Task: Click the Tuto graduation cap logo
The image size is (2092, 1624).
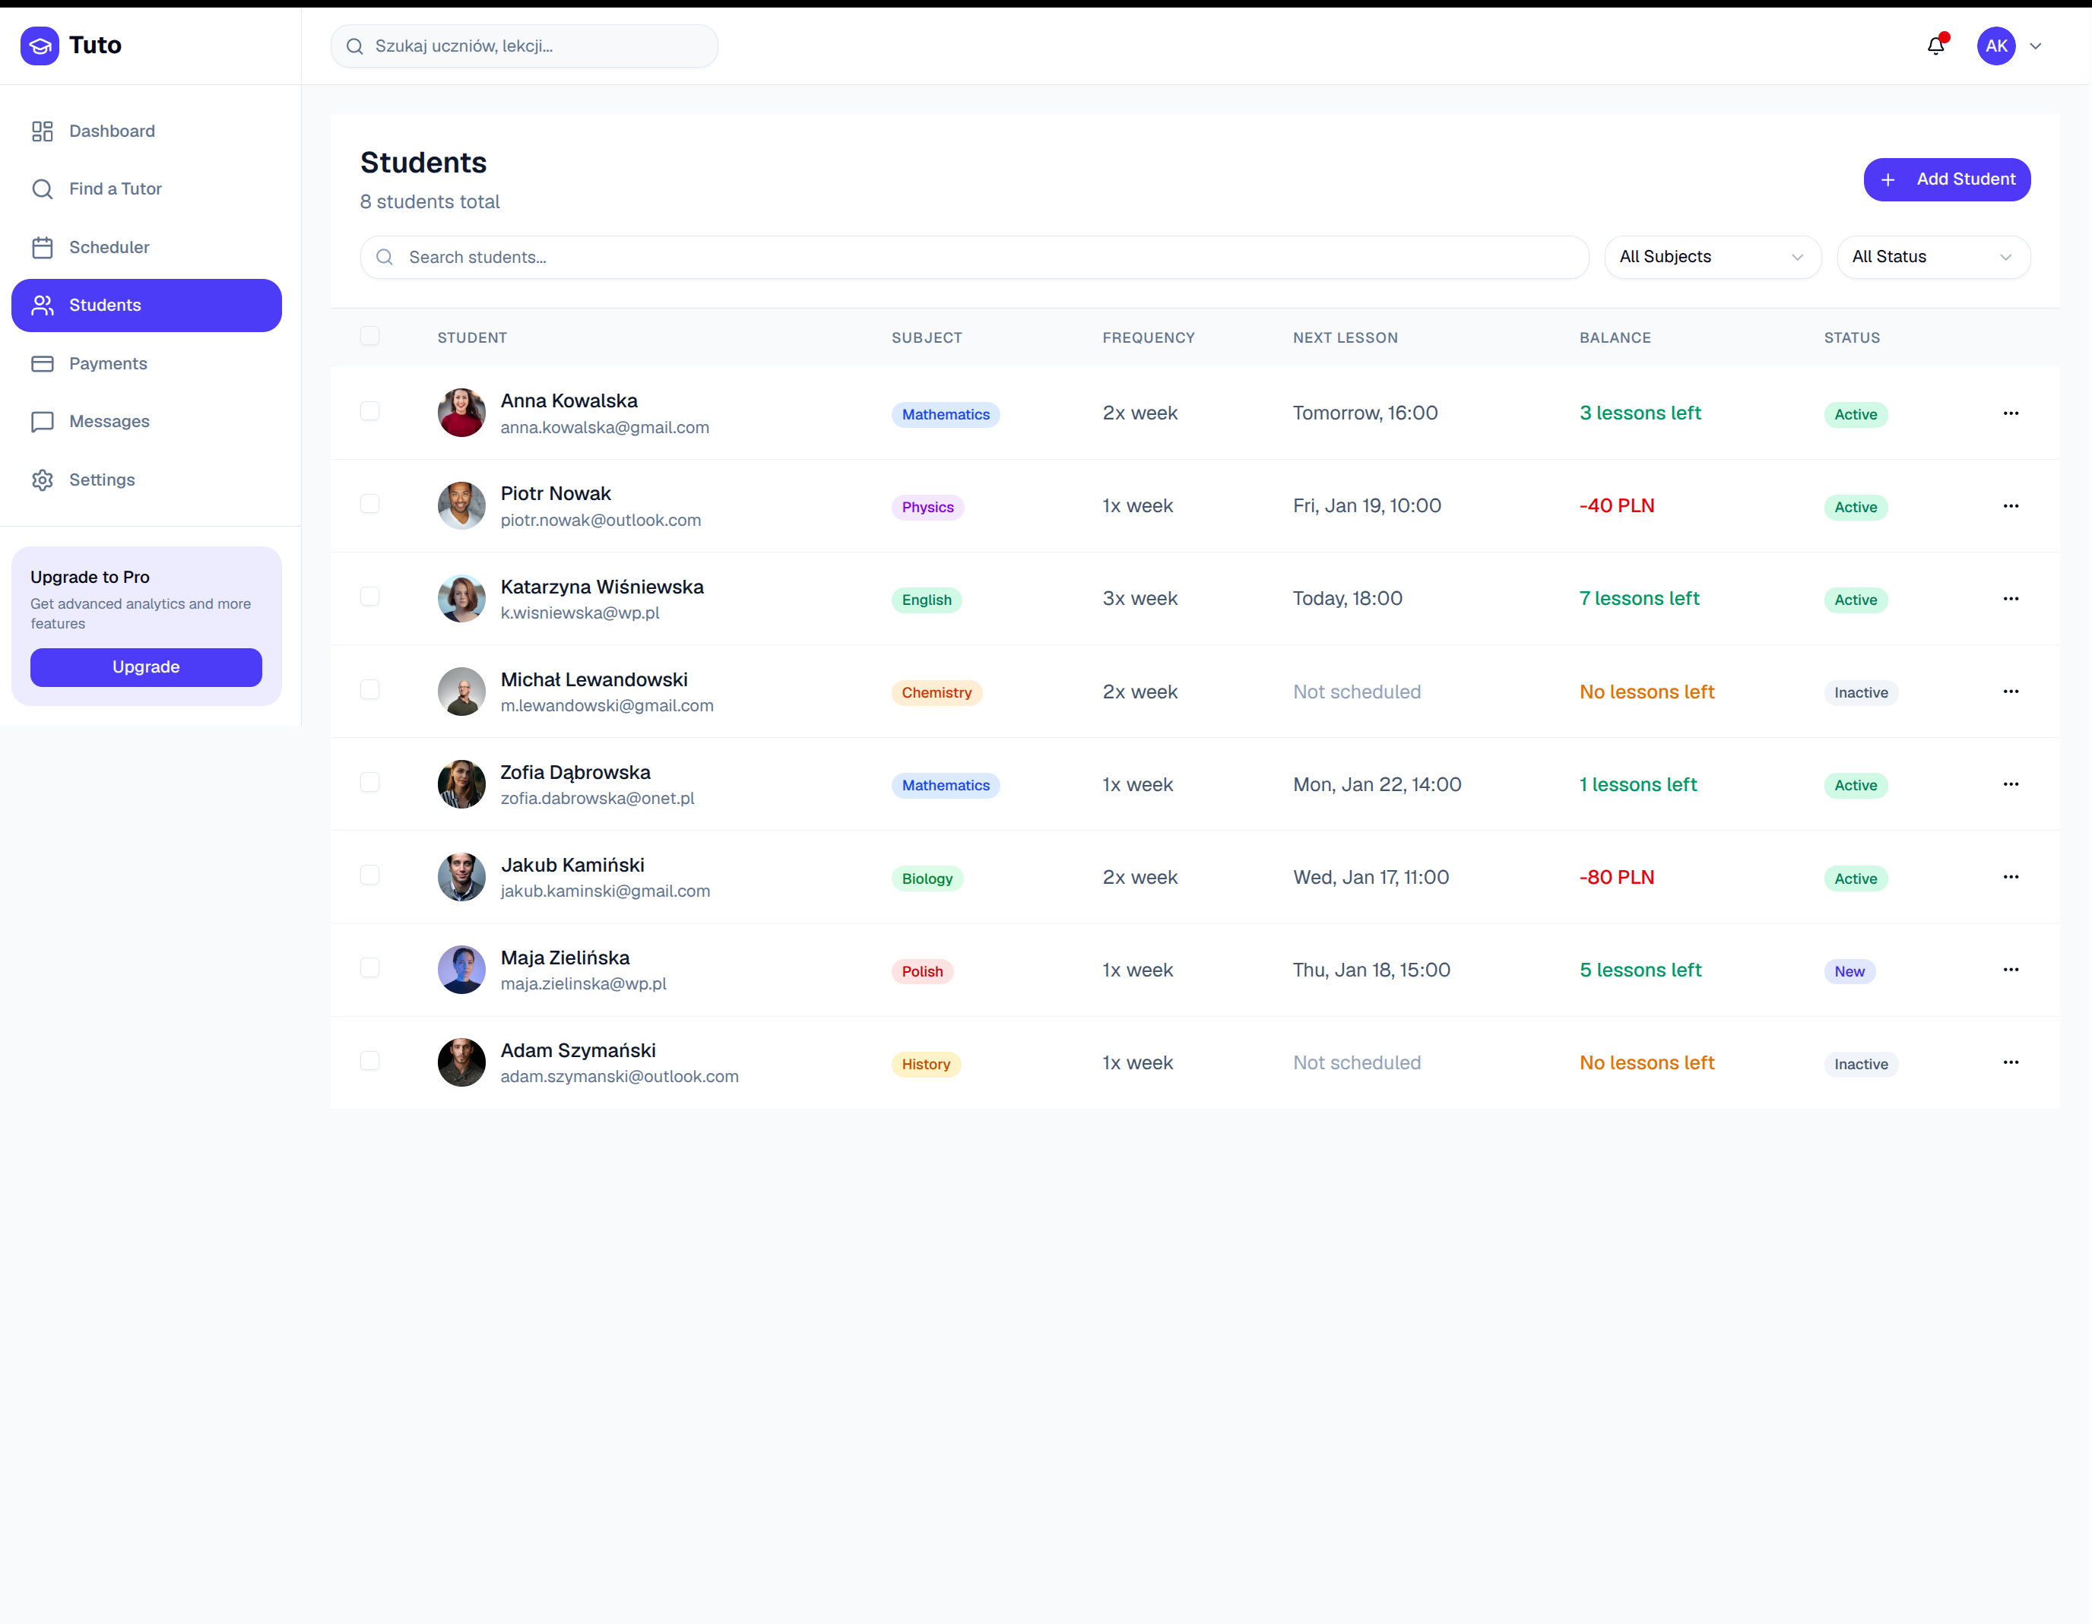Action: (x=40, y=45)
